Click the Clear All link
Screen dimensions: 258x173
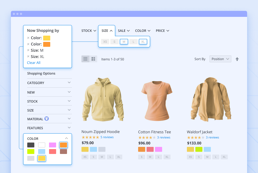coord(34,63)
